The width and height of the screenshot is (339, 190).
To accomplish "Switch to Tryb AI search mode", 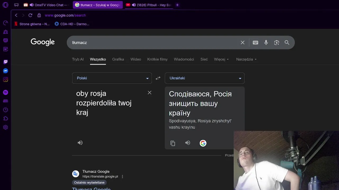I will pos(78,59).
